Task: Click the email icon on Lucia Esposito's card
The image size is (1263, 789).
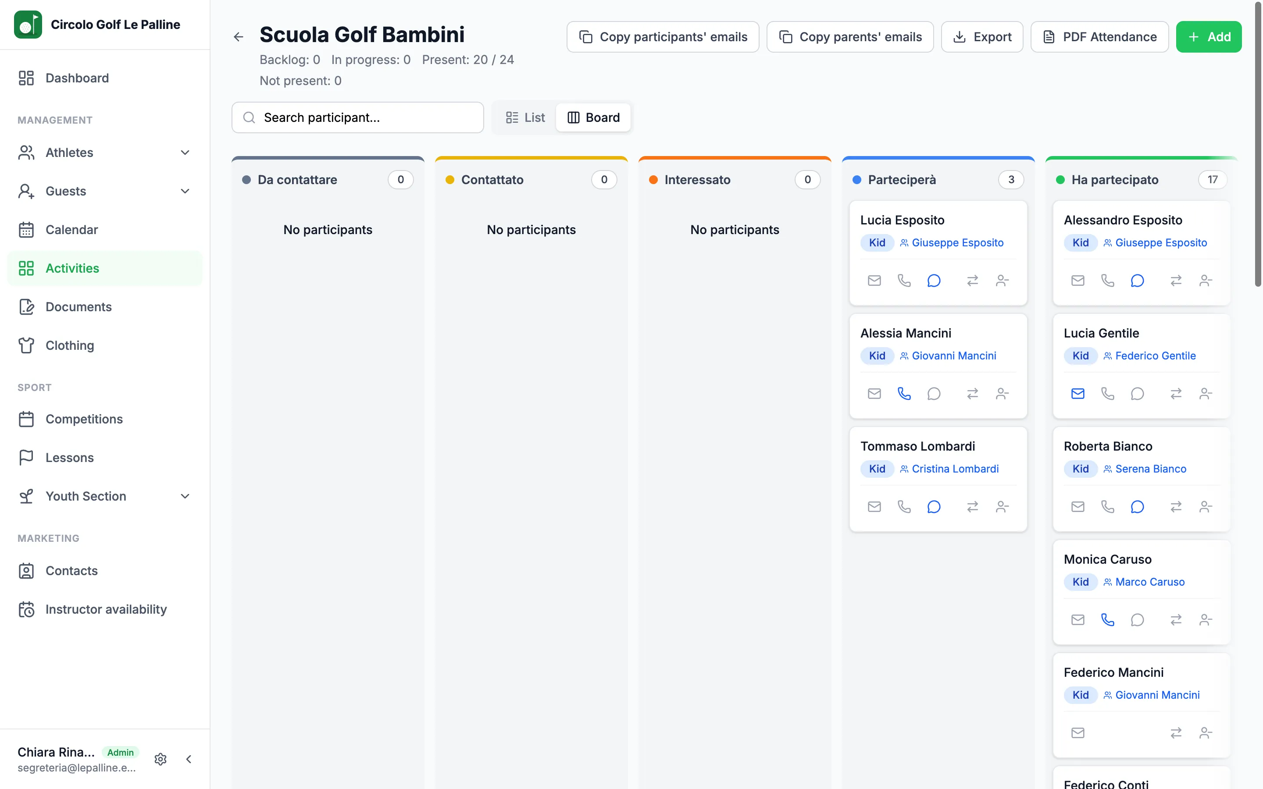Action: point(874,281)
